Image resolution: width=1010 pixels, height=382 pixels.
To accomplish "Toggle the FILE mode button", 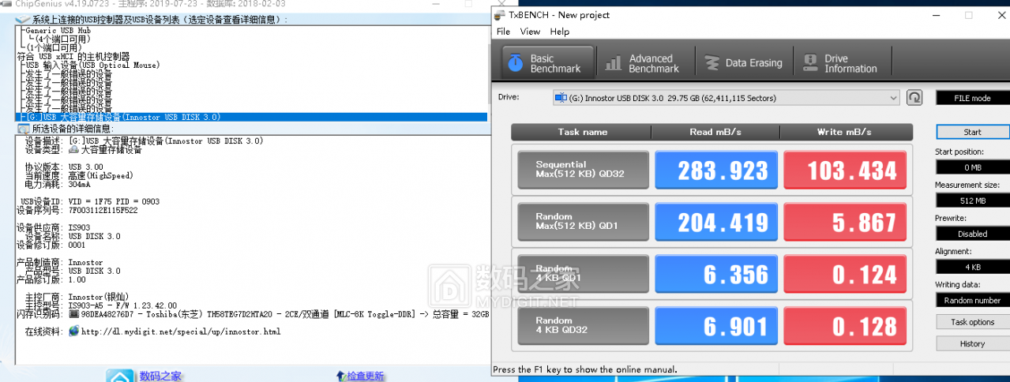I will point(972,98).
